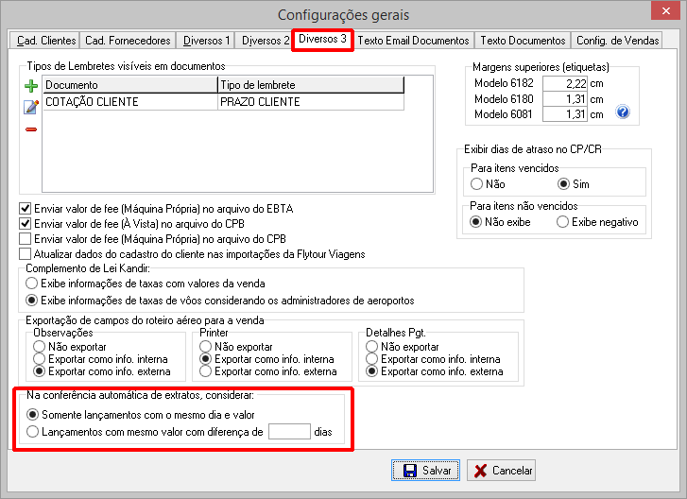Set Detalhes Pgt. to info. externa

(x=372, y=371)
